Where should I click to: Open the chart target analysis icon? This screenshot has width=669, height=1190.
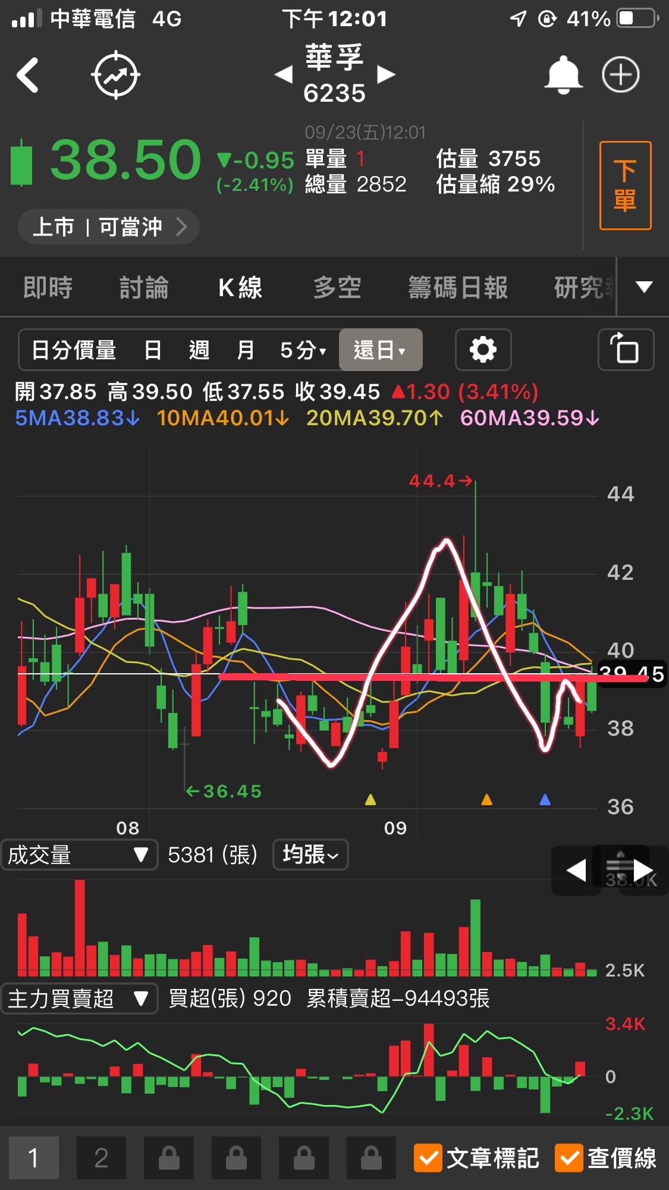click(115, 76)
